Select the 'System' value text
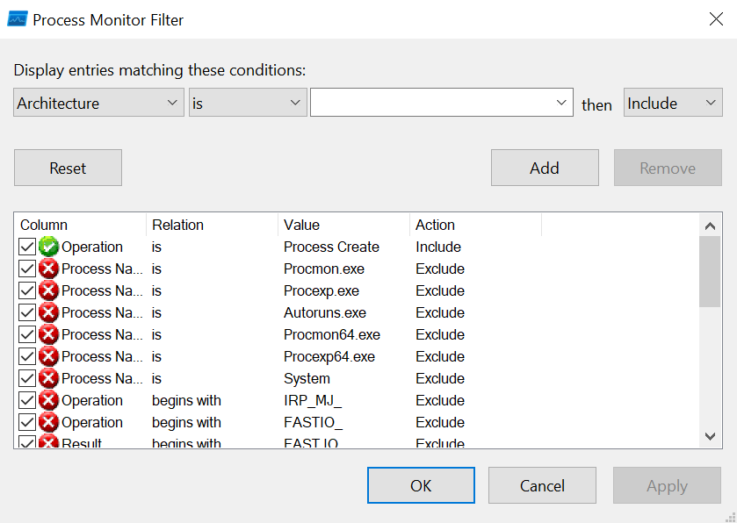Viewport: 737px width, 523px height. (x=307, y=379)
